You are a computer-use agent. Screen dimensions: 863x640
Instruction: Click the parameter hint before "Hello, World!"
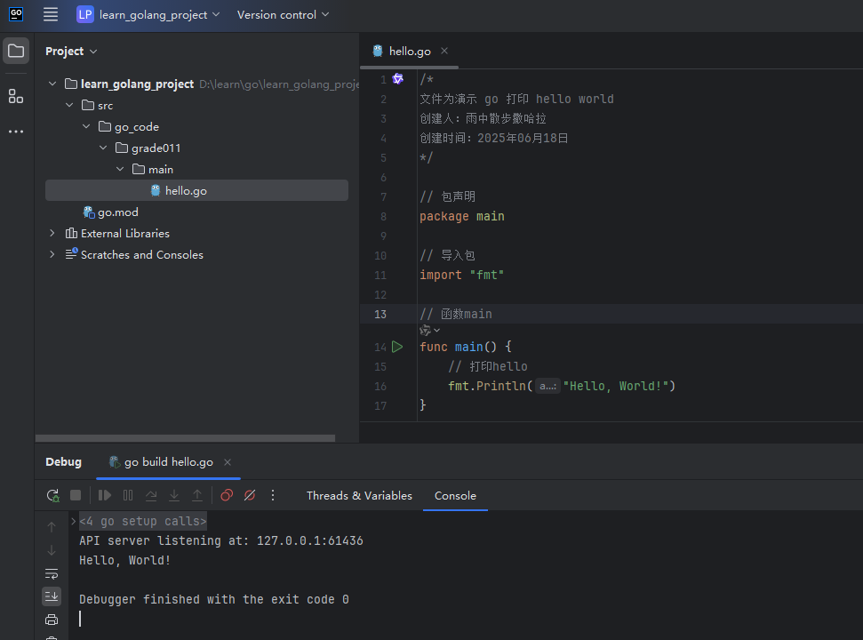(547, 387)
